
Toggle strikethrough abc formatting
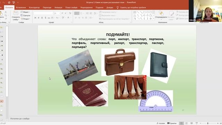tap(49, 18)
